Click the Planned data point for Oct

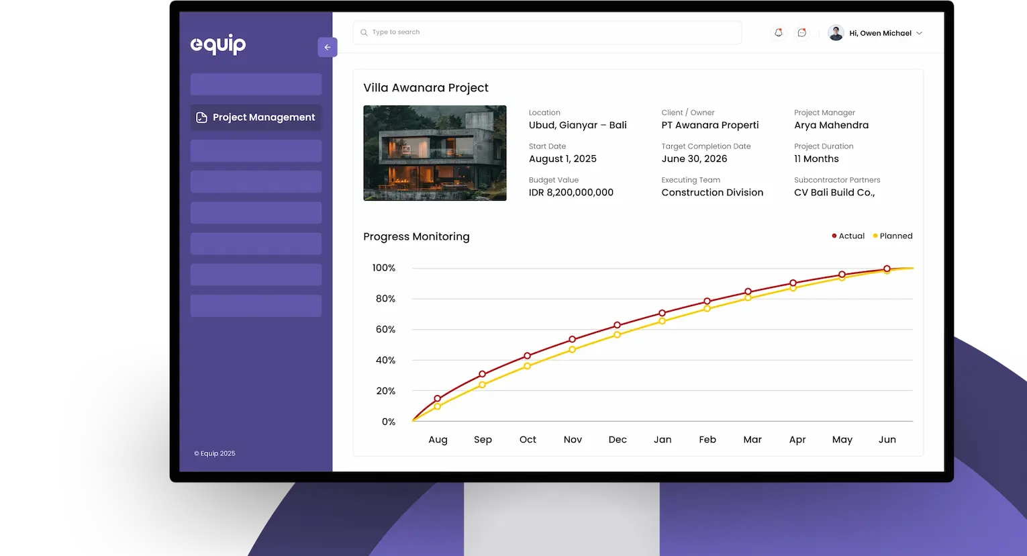(528, 366)
